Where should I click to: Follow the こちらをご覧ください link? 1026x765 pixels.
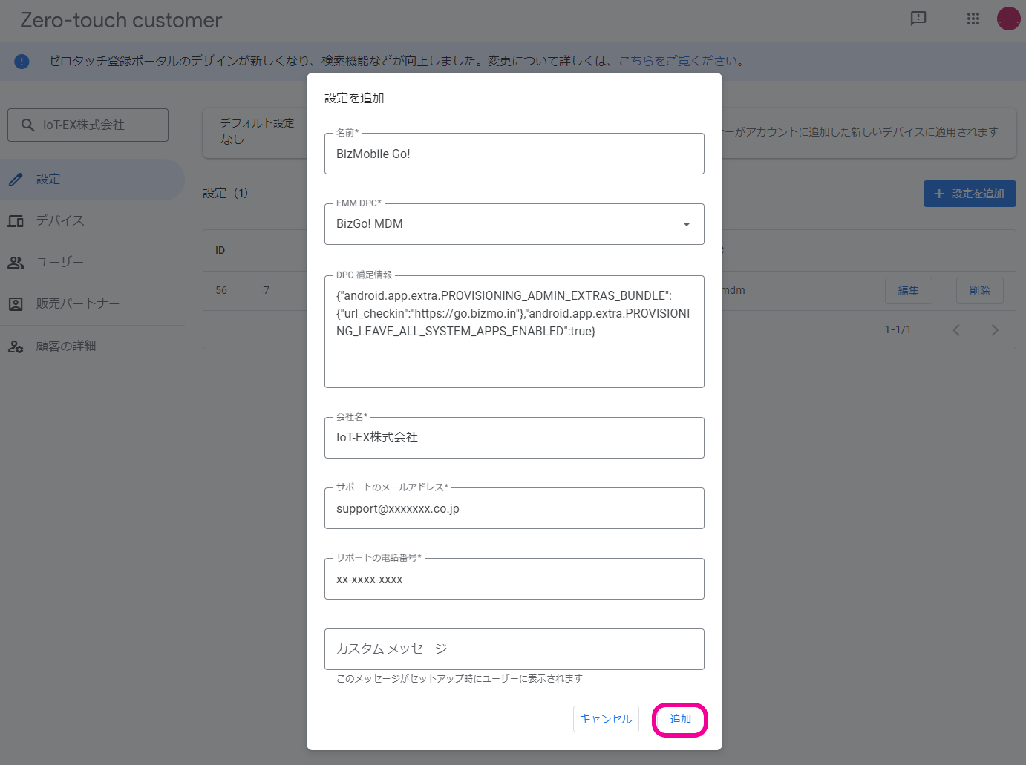tap(679, 61)
